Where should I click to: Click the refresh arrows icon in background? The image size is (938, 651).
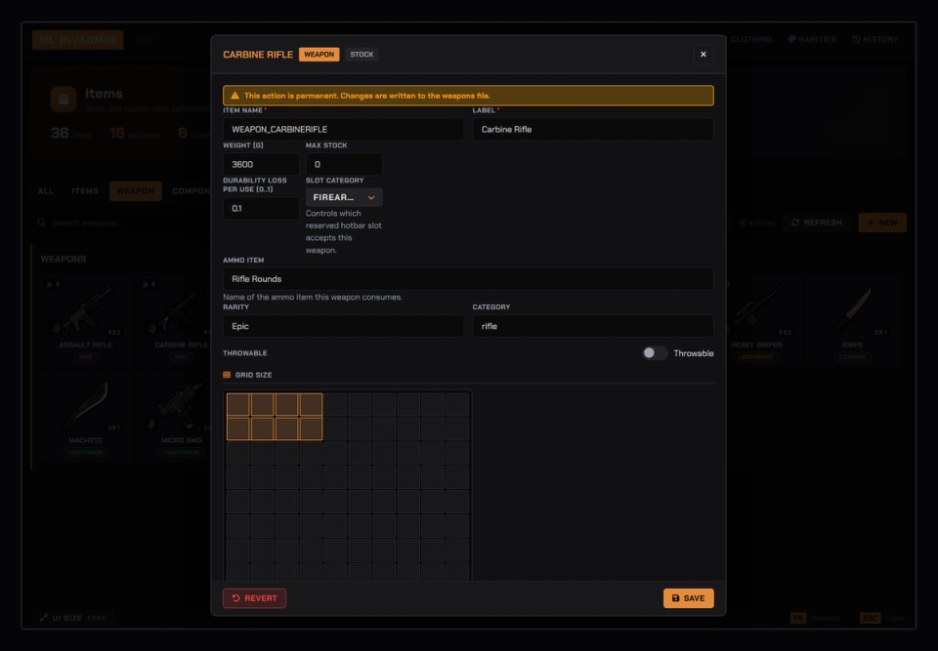coord(795,223)
